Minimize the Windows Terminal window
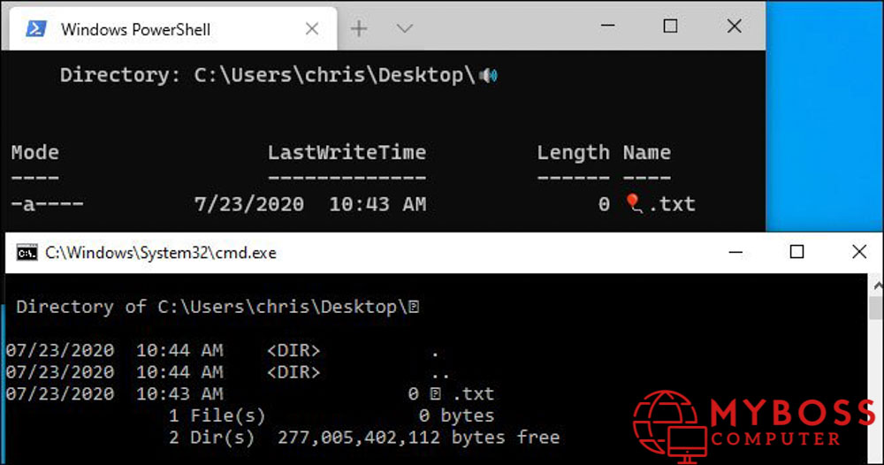 606,27
